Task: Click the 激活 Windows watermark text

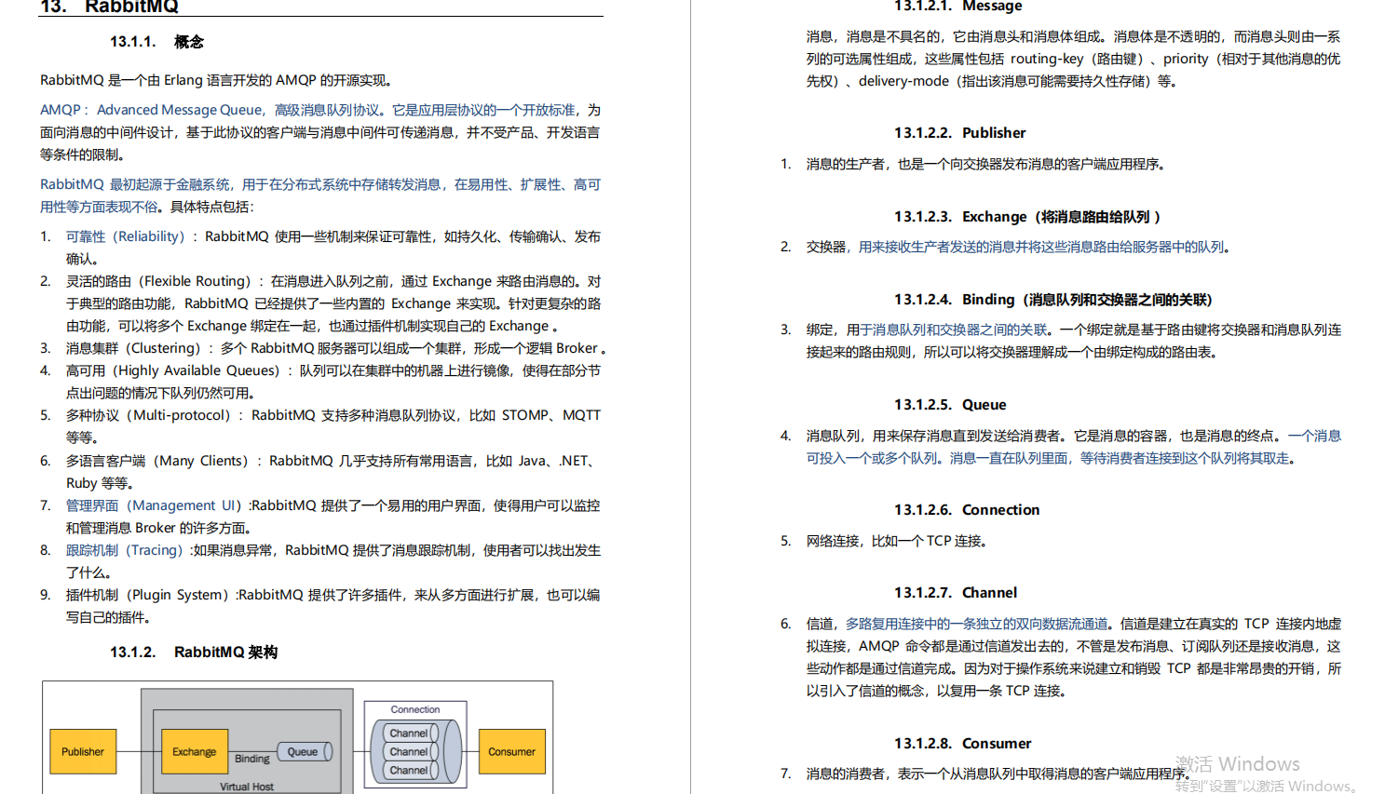Action: (1235, 762)
